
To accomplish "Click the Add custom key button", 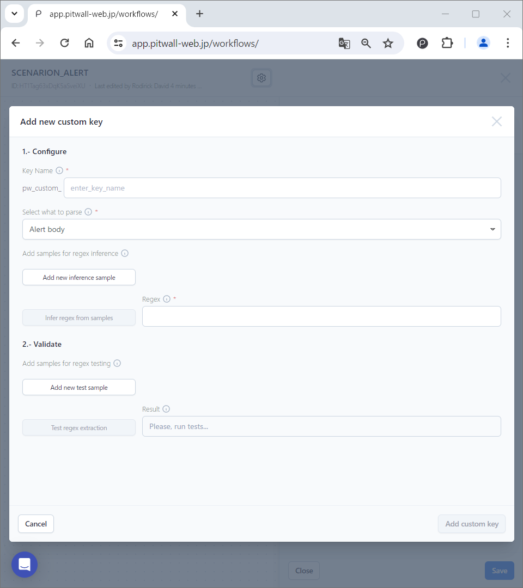I will (471, 524).
